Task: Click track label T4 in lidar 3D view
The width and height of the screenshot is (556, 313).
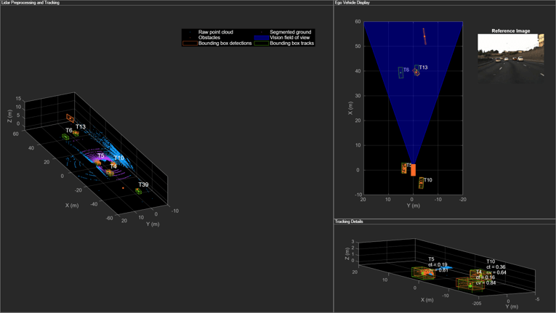Action: click(x=113, y=166)
